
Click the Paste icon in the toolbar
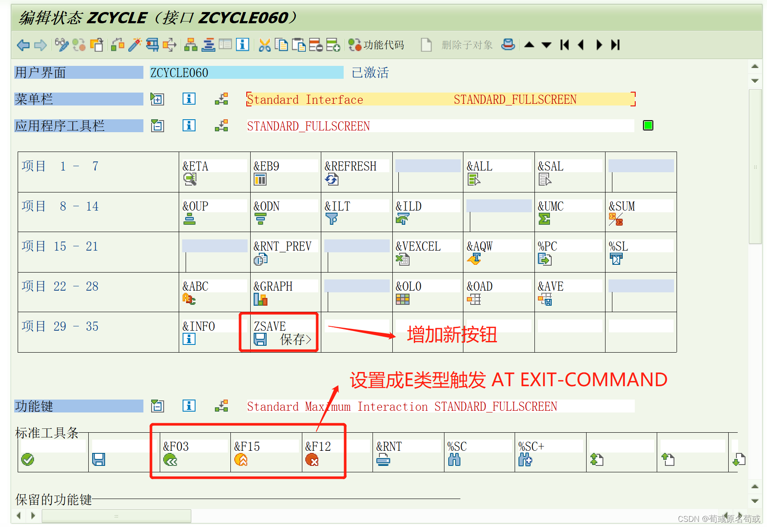tap(299, 45)
